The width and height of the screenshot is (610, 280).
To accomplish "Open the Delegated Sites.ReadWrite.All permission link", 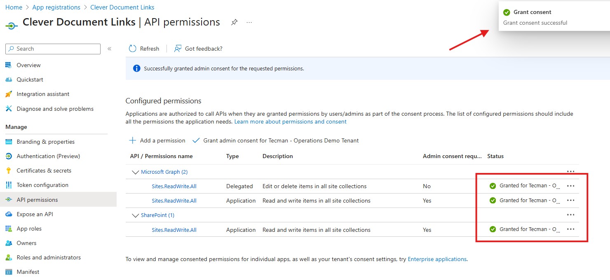I will [x=174, y=186].
